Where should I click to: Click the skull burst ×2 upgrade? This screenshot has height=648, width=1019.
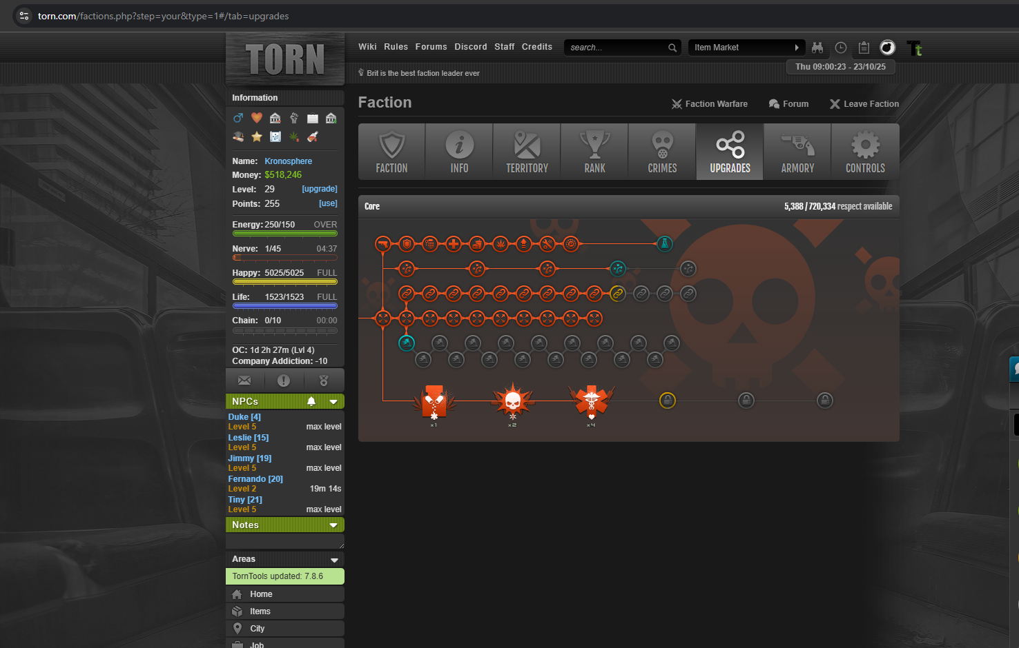coord(512,402)
